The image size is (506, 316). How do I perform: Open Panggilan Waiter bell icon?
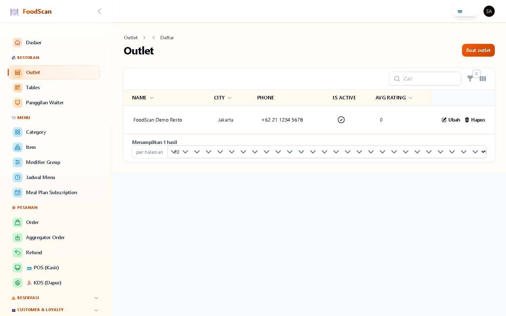pyautogui.click(x=18, y=103)
